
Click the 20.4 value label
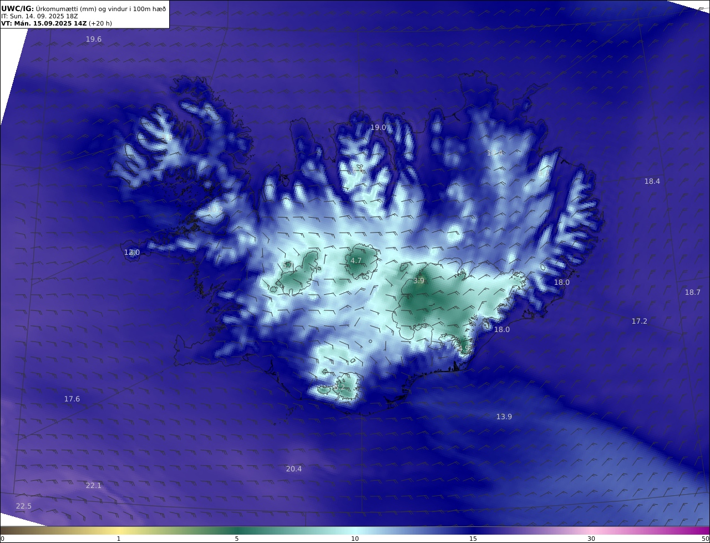294,469
